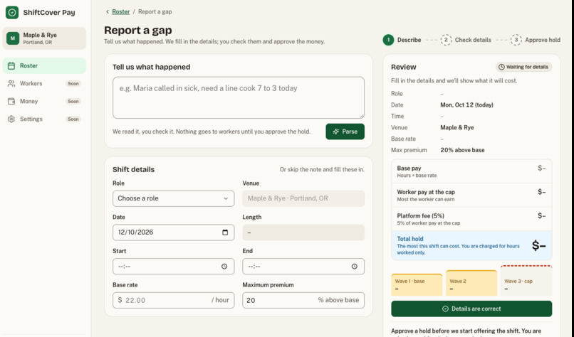
Task: Click the clock icon in Start field
Action: [x=224, y=267]
